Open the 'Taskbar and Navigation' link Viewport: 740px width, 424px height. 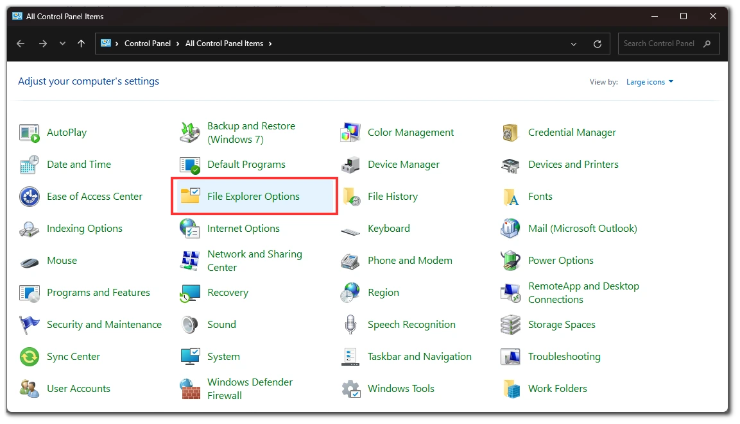click(420, 357)
